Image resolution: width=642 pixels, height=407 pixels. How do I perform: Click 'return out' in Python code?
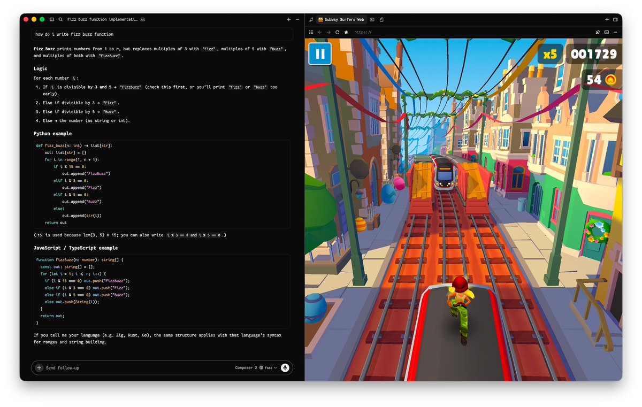(56, 222)
